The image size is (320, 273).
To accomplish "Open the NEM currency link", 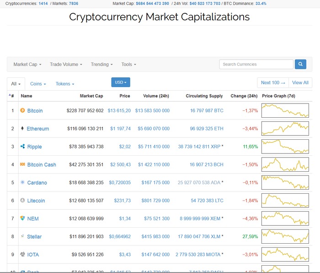I will (33, 218).
